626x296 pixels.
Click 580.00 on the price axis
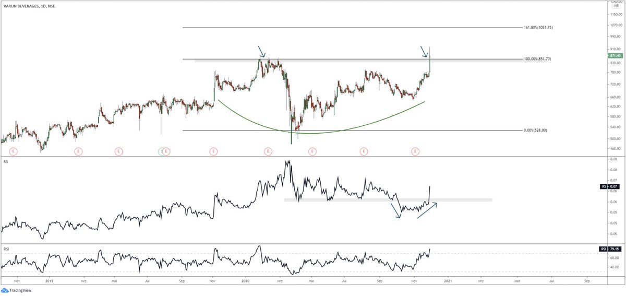pos(615,116)
